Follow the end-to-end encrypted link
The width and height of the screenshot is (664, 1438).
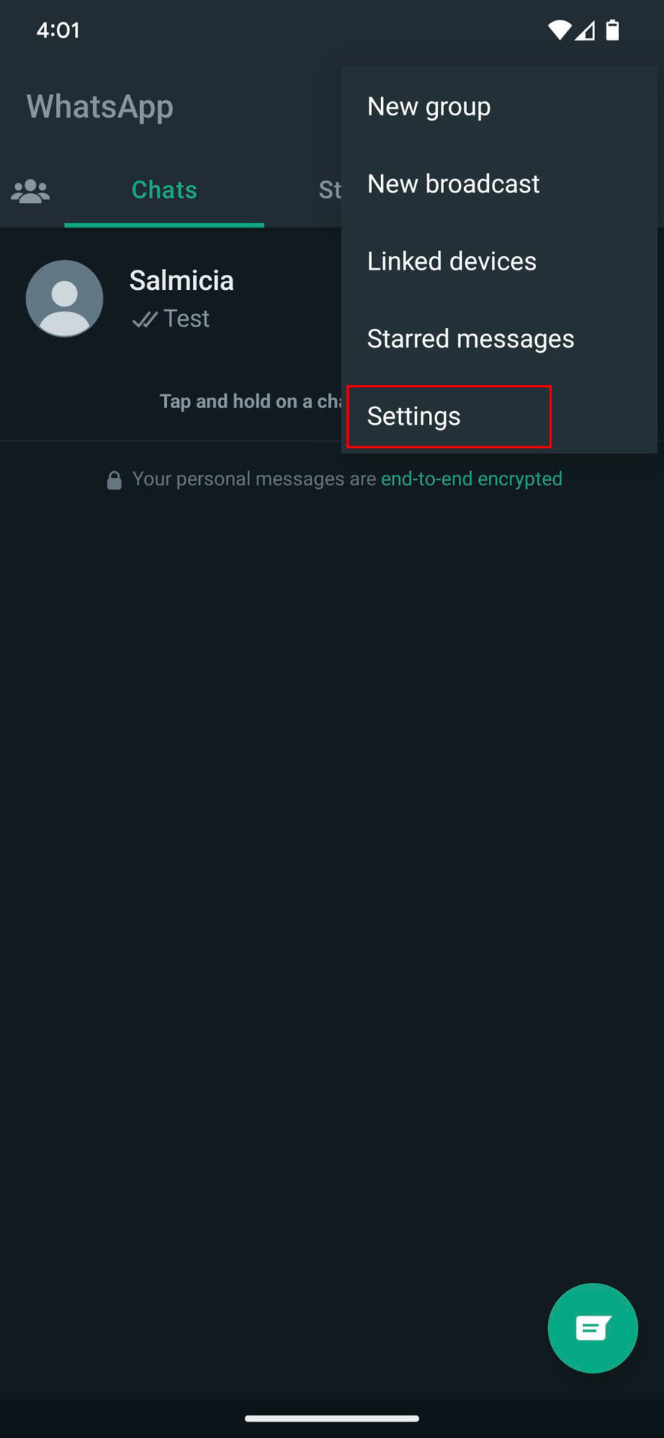(471, 479)
